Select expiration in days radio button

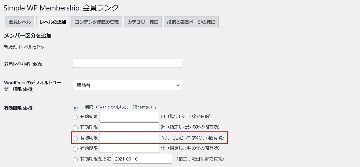tap(75, 116)
